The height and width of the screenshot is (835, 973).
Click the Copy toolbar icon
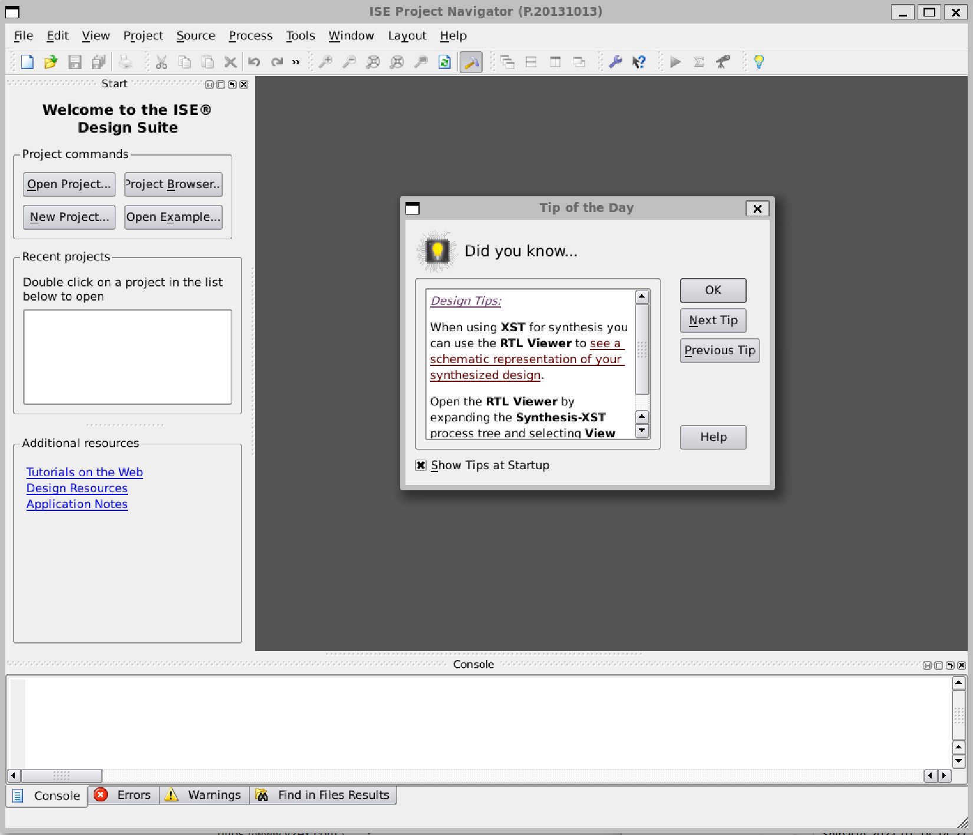click(184, 62)
